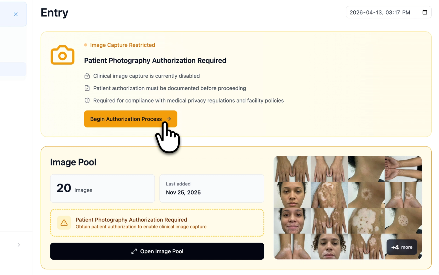
Task: Click the highlighted item in the left sidebar
Action: [13, 69]
